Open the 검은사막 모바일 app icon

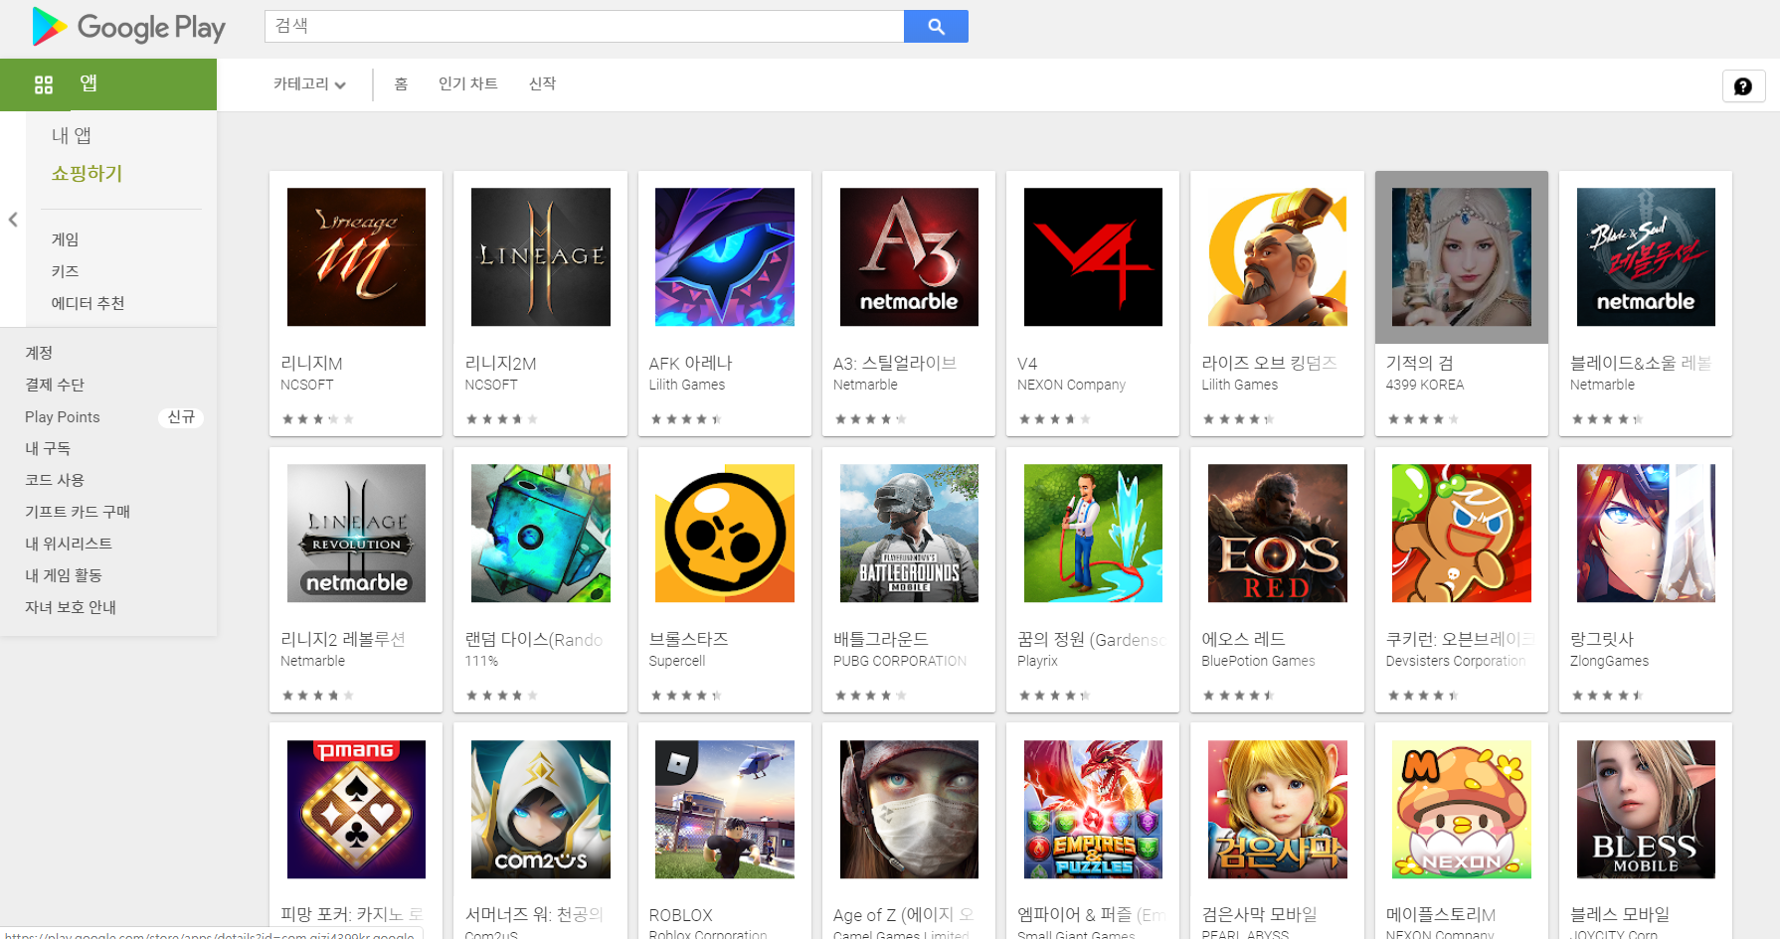[1277, 810]
